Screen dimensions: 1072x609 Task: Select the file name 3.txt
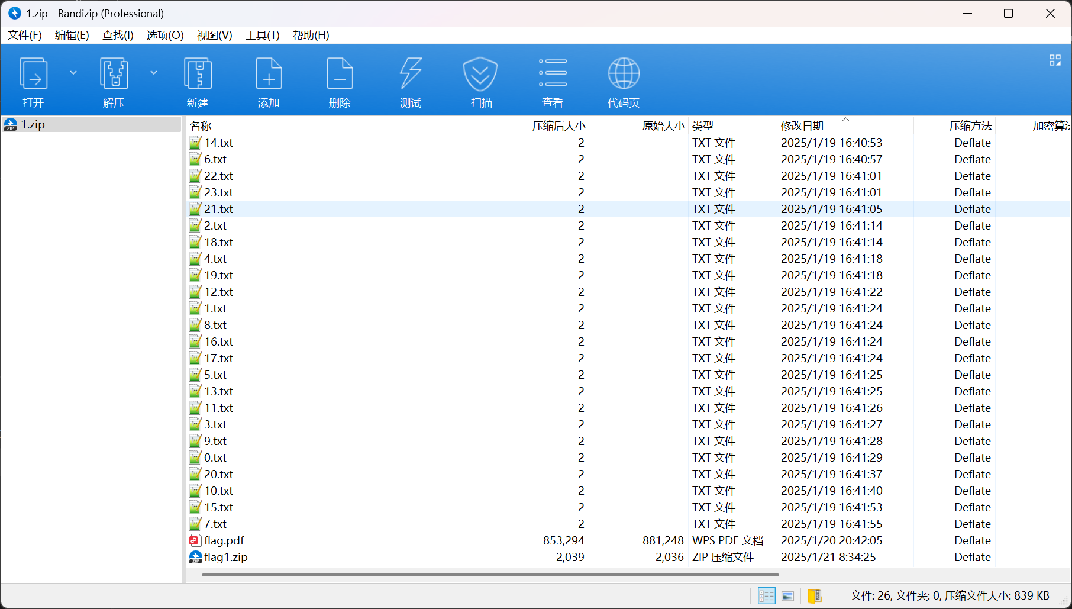[x=215, y=424]
